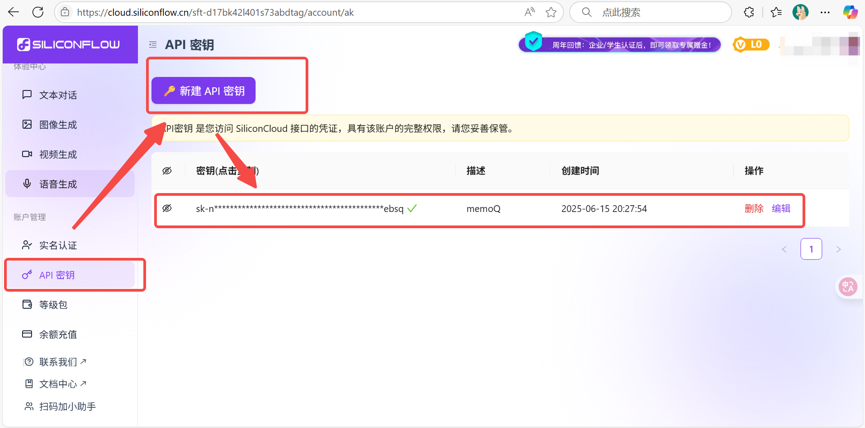
Task: Edit the memoQ key via 编辑
Action: click(x=781, y=208)
